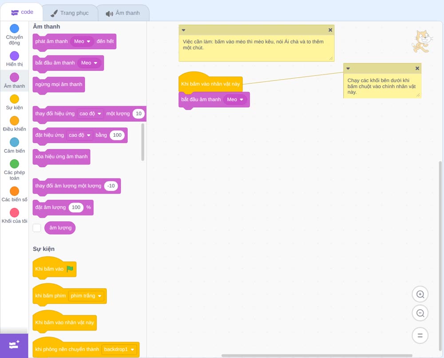Open Meo dropdown in 'phát âm thanh' block
The height and width of the screenshot is (358, 444).
(82, 41)
